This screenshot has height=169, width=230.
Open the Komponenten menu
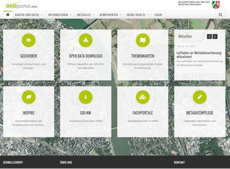[109, 15]
